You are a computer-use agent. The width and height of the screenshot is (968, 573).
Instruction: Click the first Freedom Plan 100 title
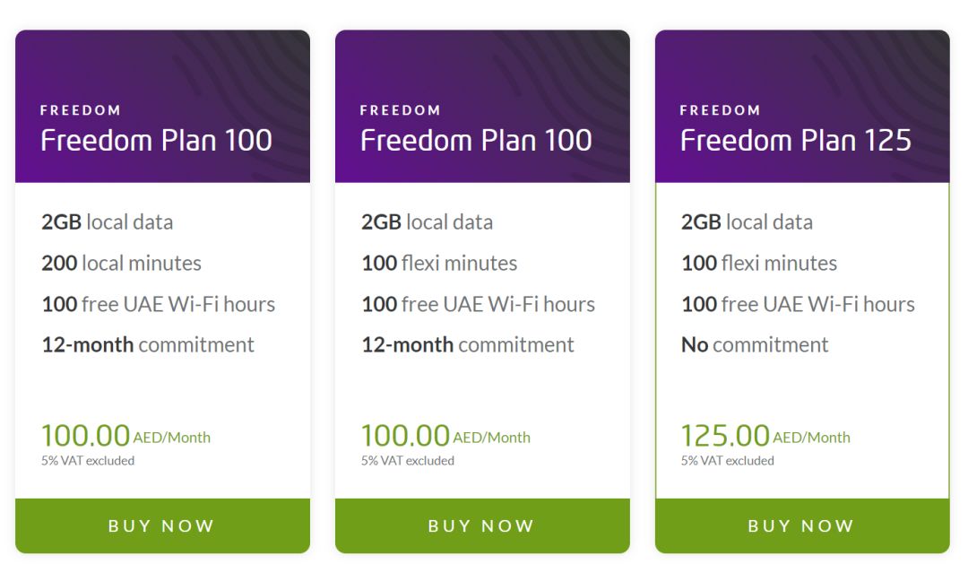tap(155, 140)
